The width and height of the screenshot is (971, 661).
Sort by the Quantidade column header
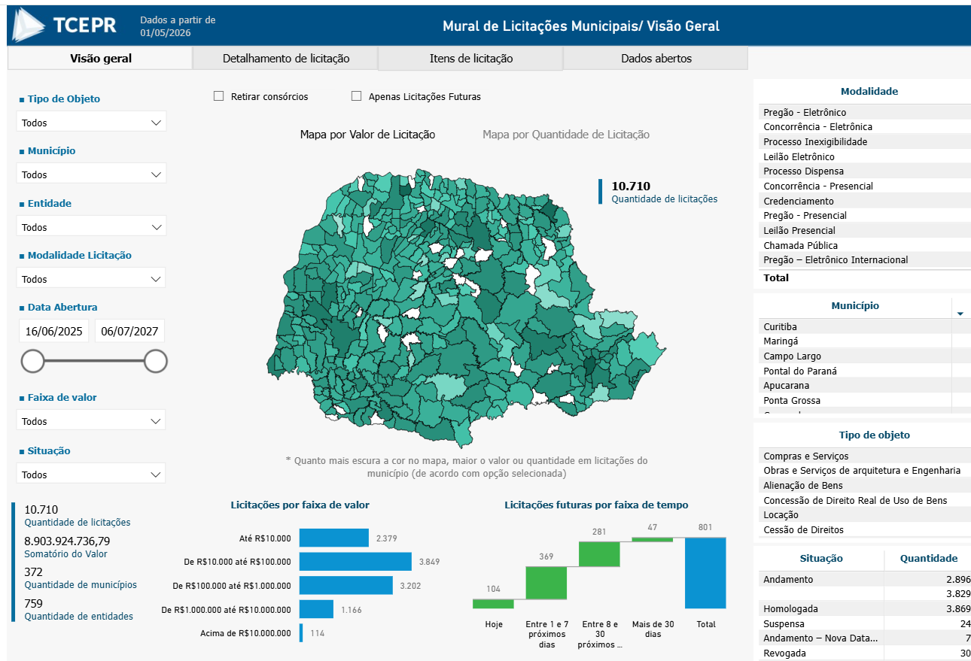point(929,559)
